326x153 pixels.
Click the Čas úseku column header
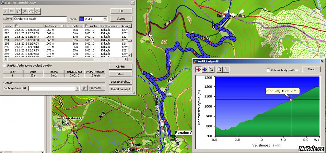click(x=91, y=26)
